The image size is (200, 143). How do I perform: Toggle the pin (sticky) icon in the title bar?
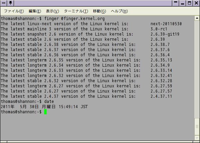tap(11, 3)
